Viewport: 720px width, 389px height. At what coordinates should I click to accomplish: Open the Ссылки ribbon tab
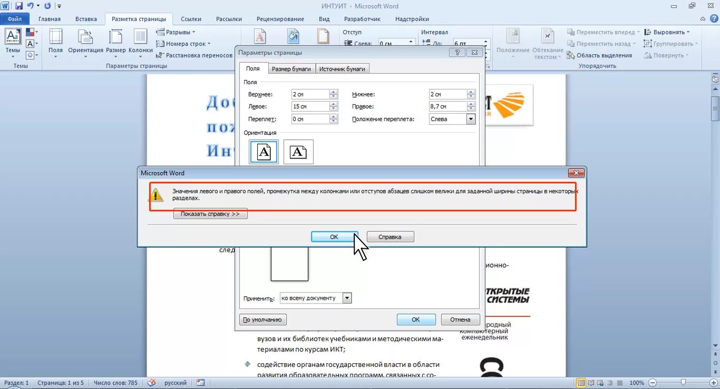191,19
